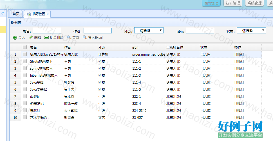
Task: Delete the 艺术学概论 row via [删除]
Action: 239,117
